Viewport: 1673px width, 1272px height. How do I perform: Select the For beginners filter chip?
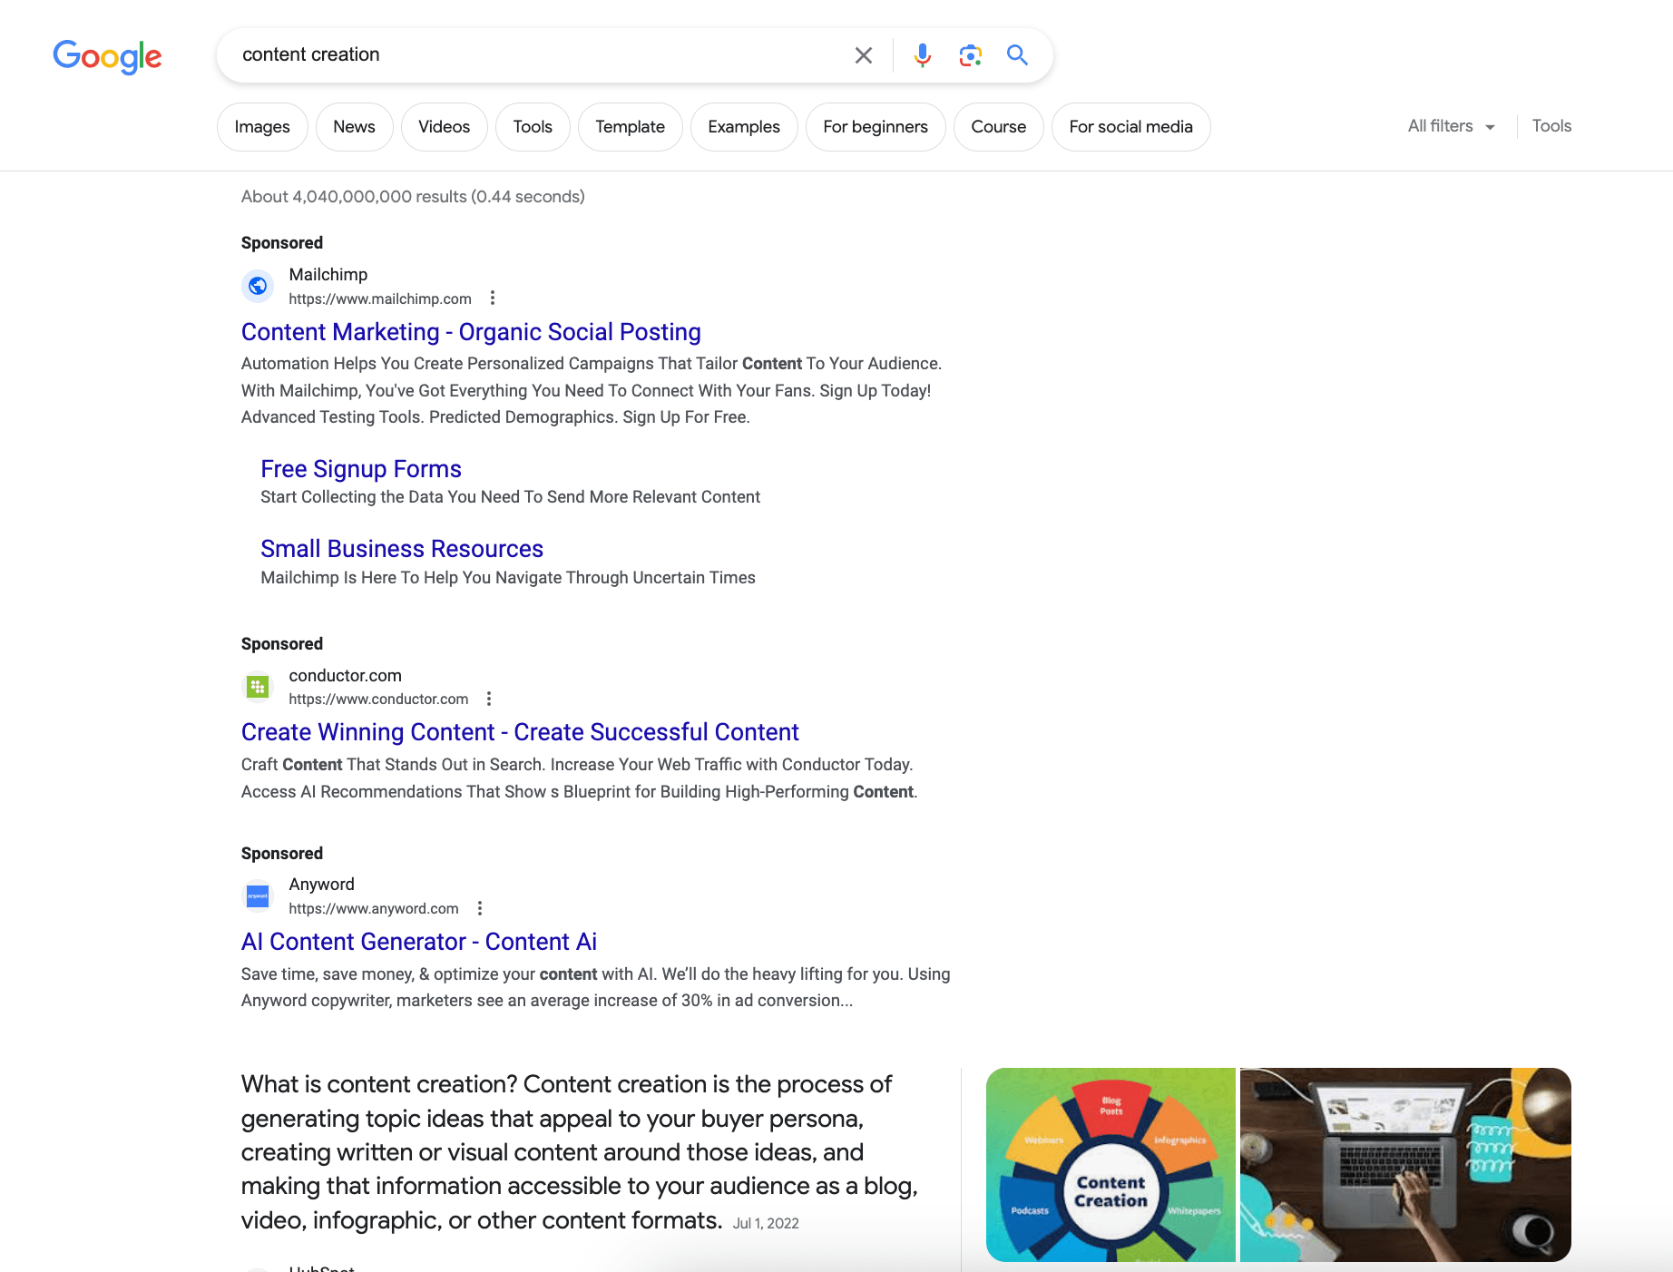[876, 127]
